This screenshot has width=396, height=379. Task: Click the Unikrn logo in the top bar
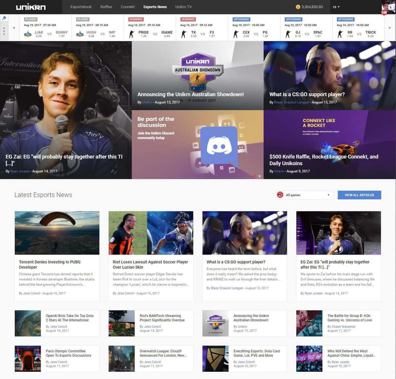31,7
